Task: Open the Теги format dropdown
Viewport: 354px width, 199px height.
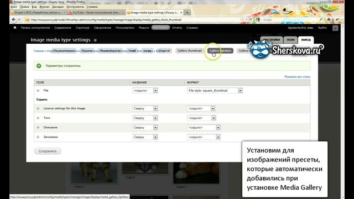Action: pos(201,118)
